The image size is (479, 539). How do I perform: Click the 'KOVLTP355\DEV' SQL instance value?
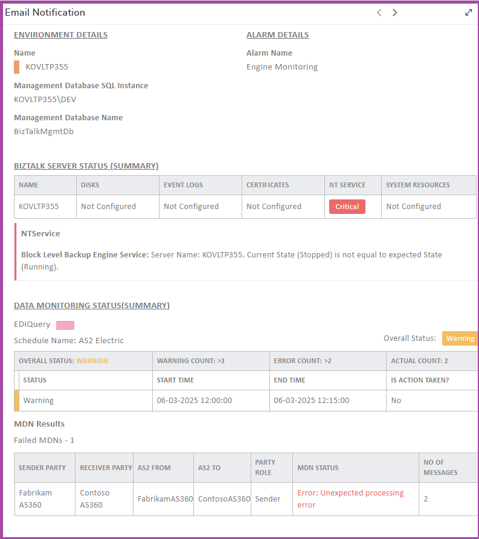[x=45, y=99]
